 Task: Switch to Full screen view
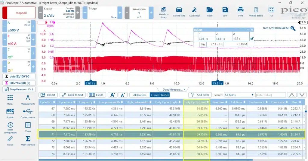[x=271, y=12]
